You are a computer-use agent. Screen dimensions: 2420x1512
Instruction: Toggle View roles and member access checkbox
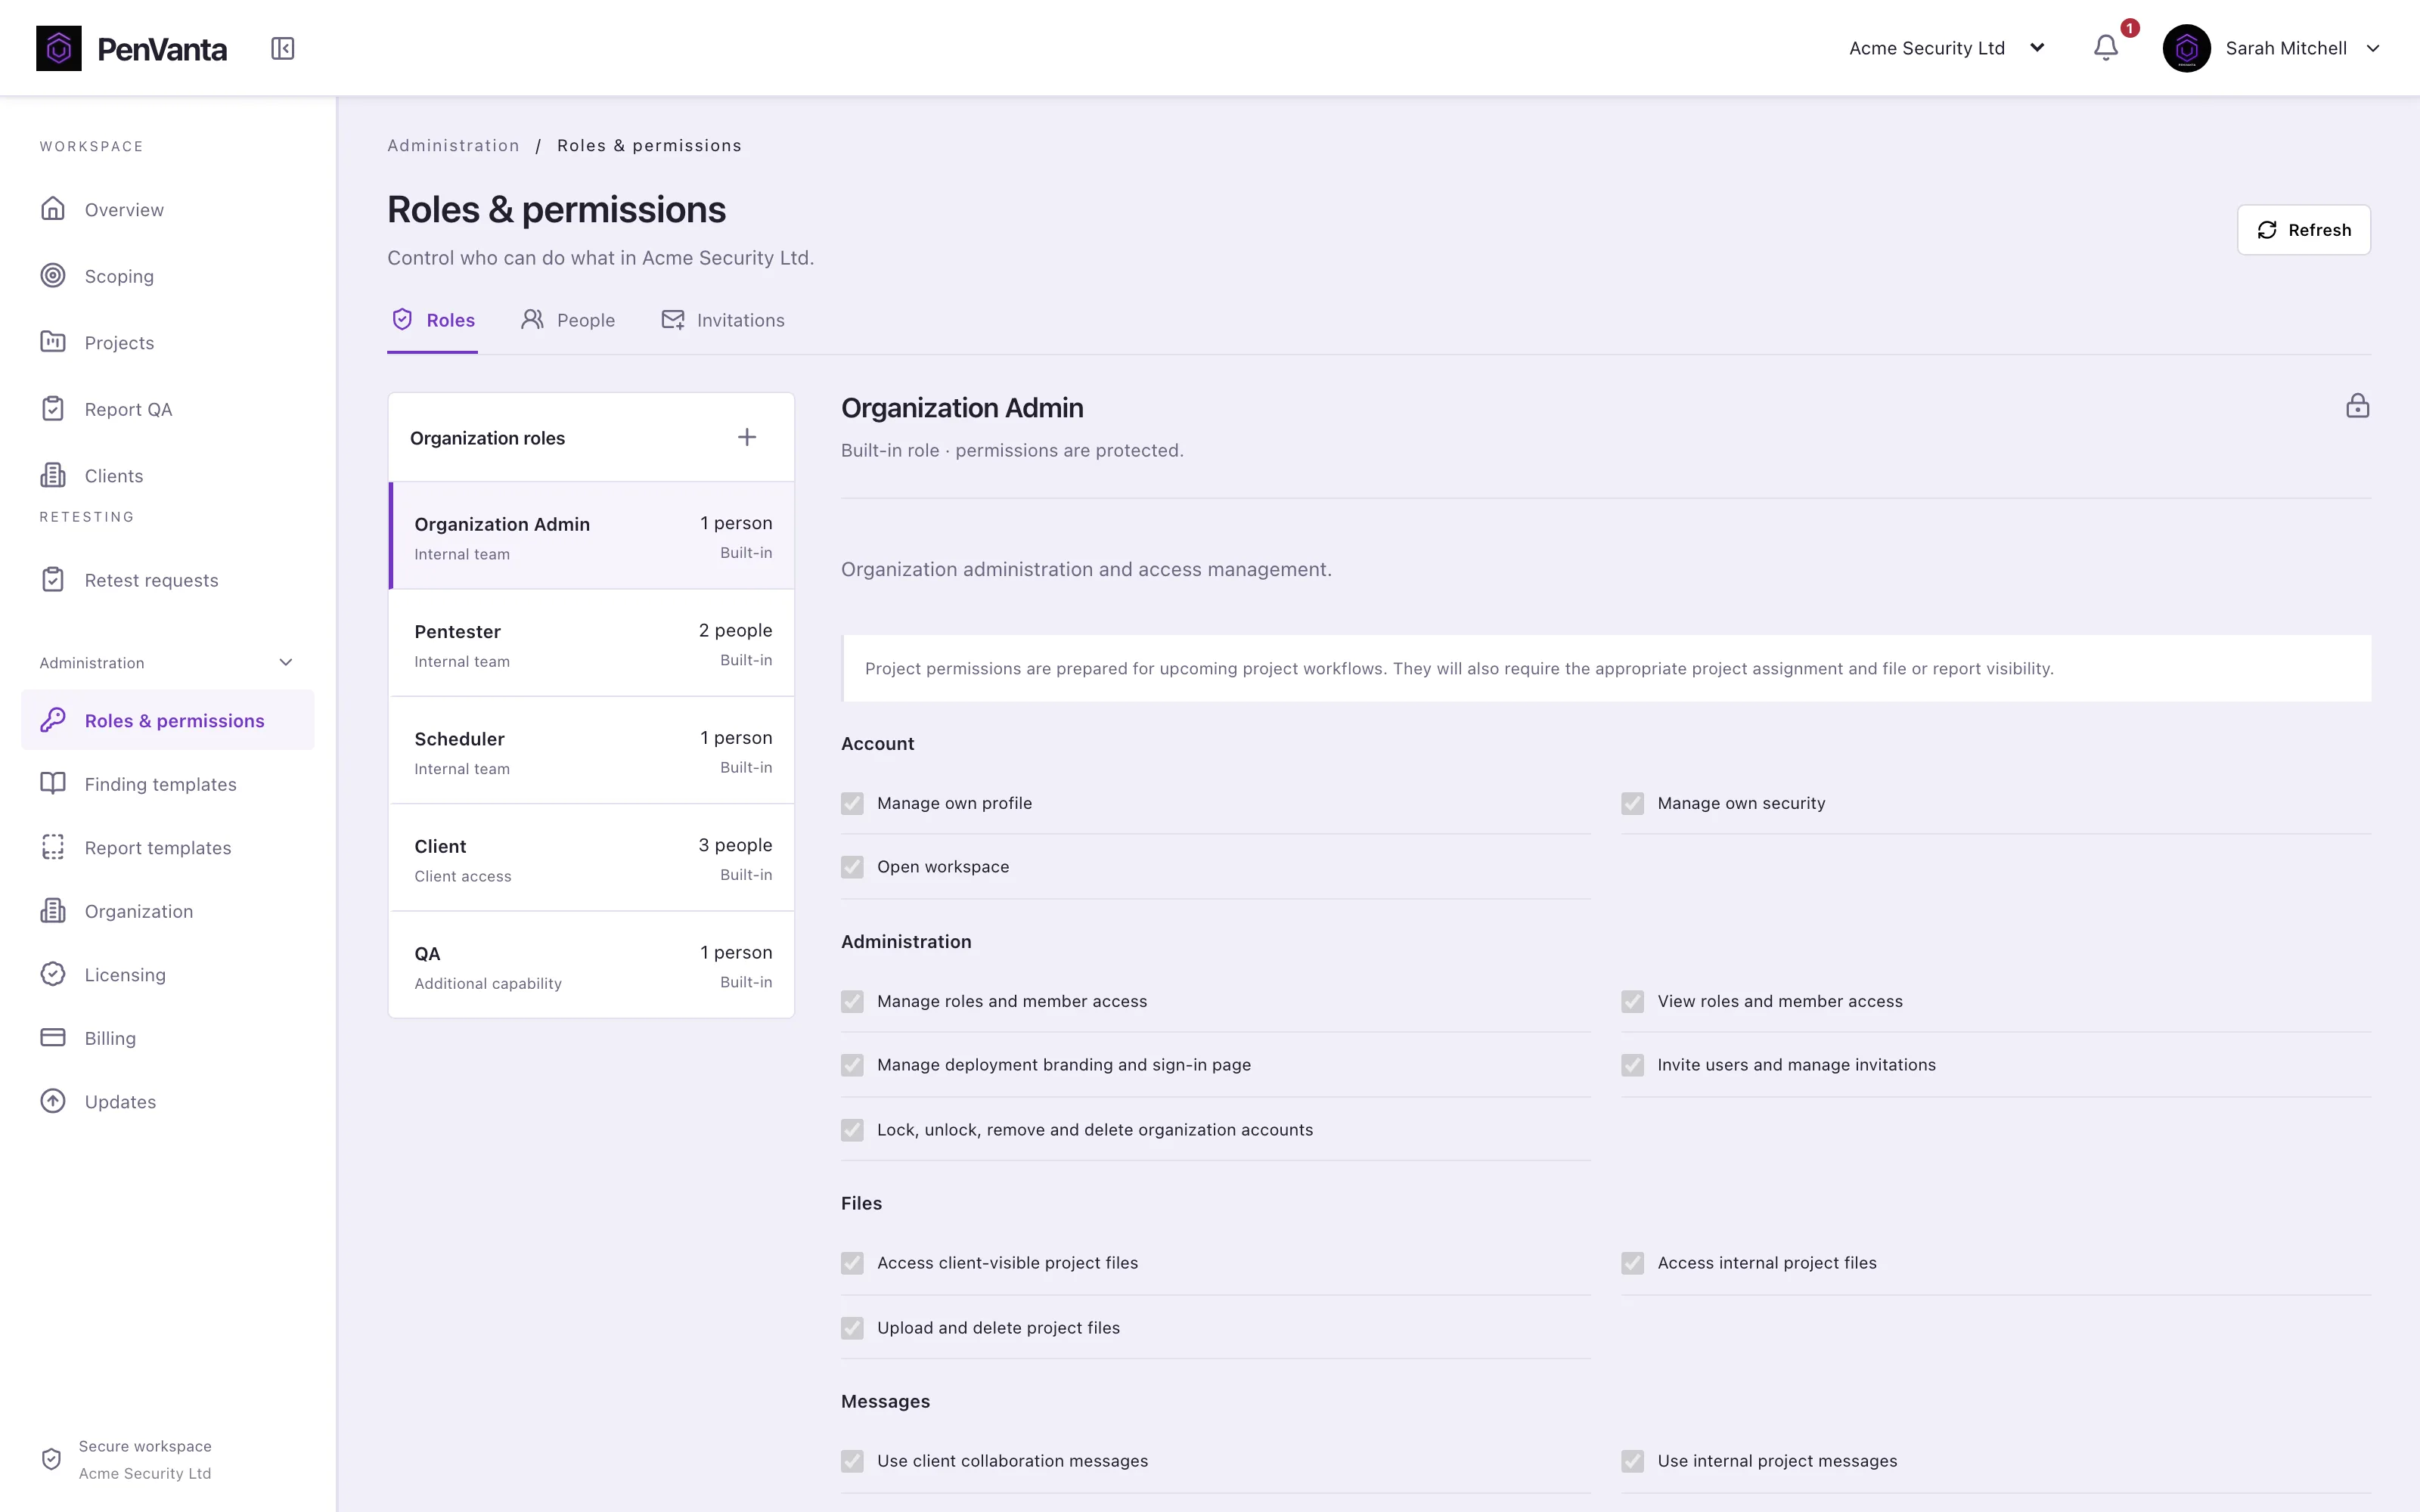[x=1632, y=1001]
